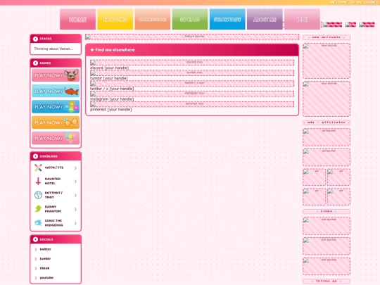
Task: Select the SOCIALS navigation tab
Action: [190, 19]
